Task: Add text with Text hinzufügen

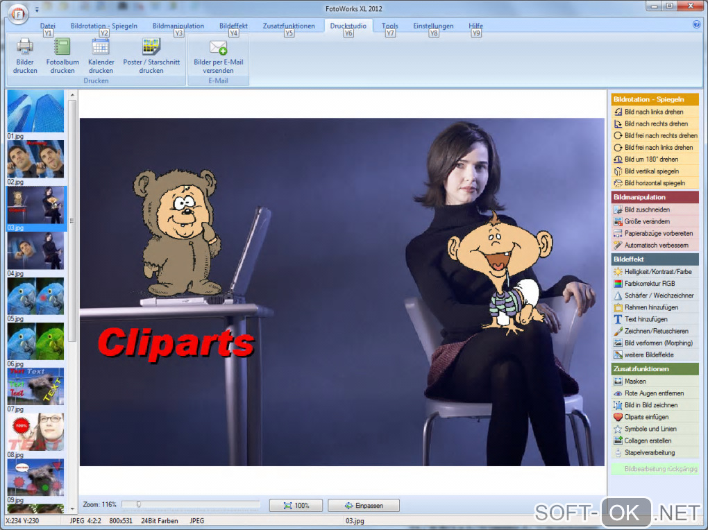Action: pyautogui.click(x=655, y=319)
